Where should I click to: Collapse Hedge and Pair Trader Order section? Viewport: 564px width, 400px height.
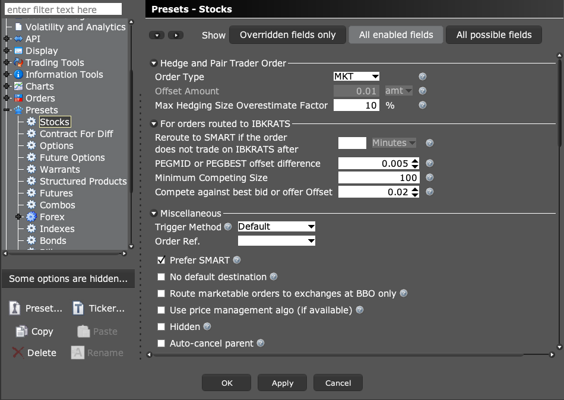(154, 64)
